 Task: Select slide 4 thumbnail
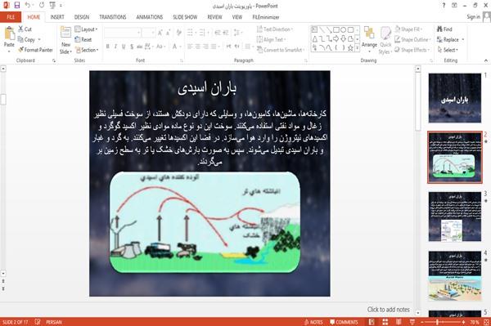(x=455, y=276)
